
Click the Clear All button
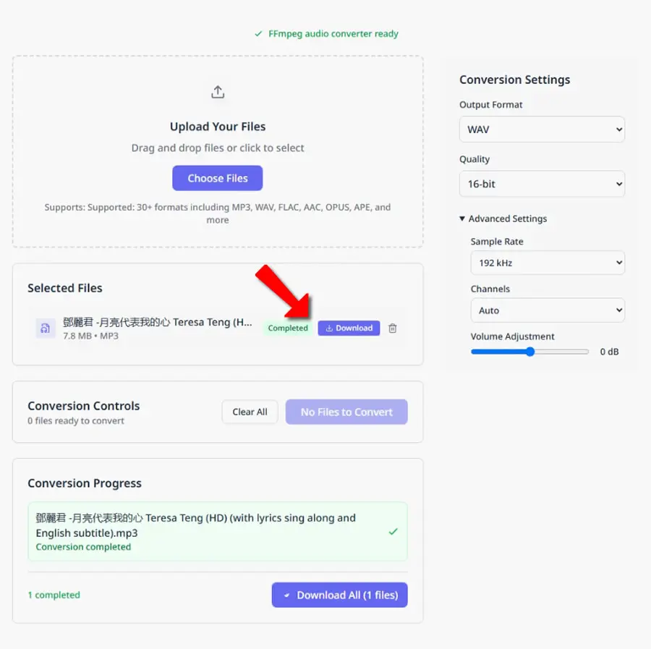pos(250,412)
